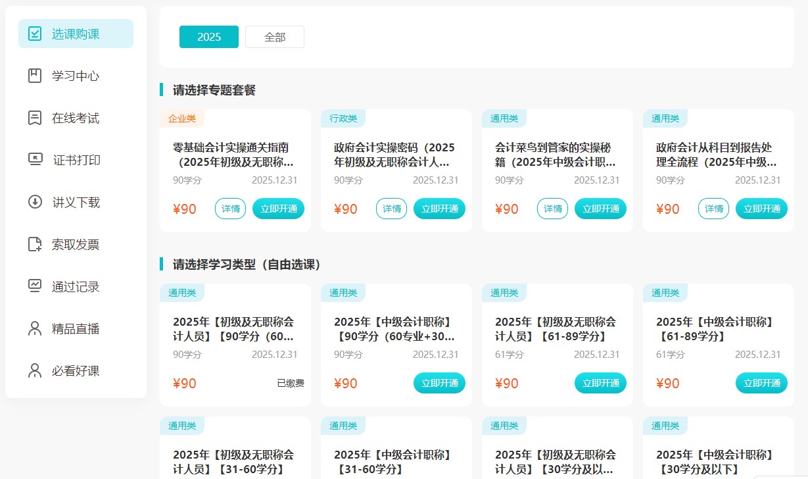Click the 企业类 category tag

[181, 118]
